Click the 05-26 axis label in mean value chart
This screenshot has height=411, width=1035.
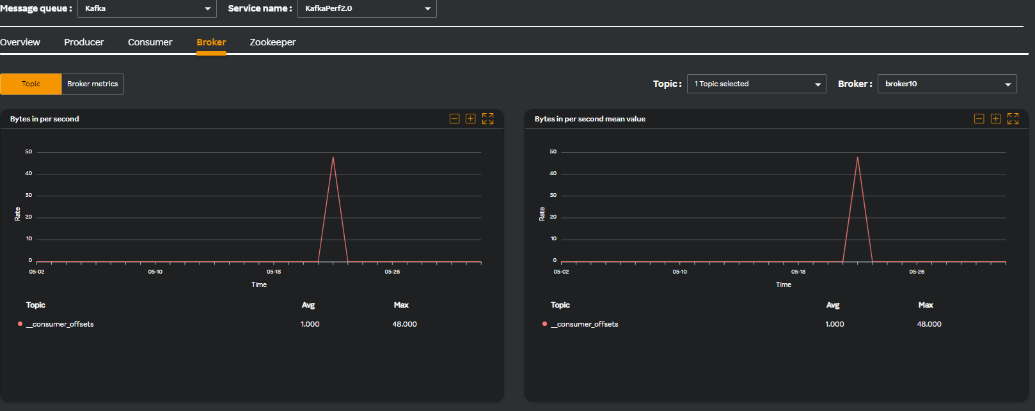coord(917,272)
